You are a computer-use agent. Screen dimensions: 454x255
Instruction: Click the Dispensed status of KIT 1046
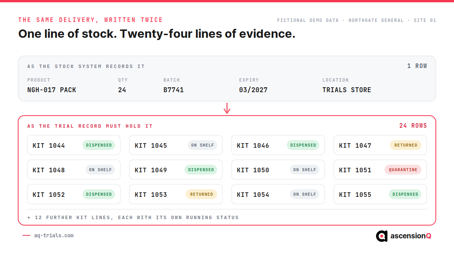tap(303, 145)
